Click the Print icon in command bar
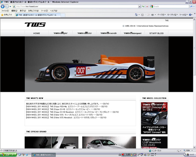196x157 pixels. [153, 15]
